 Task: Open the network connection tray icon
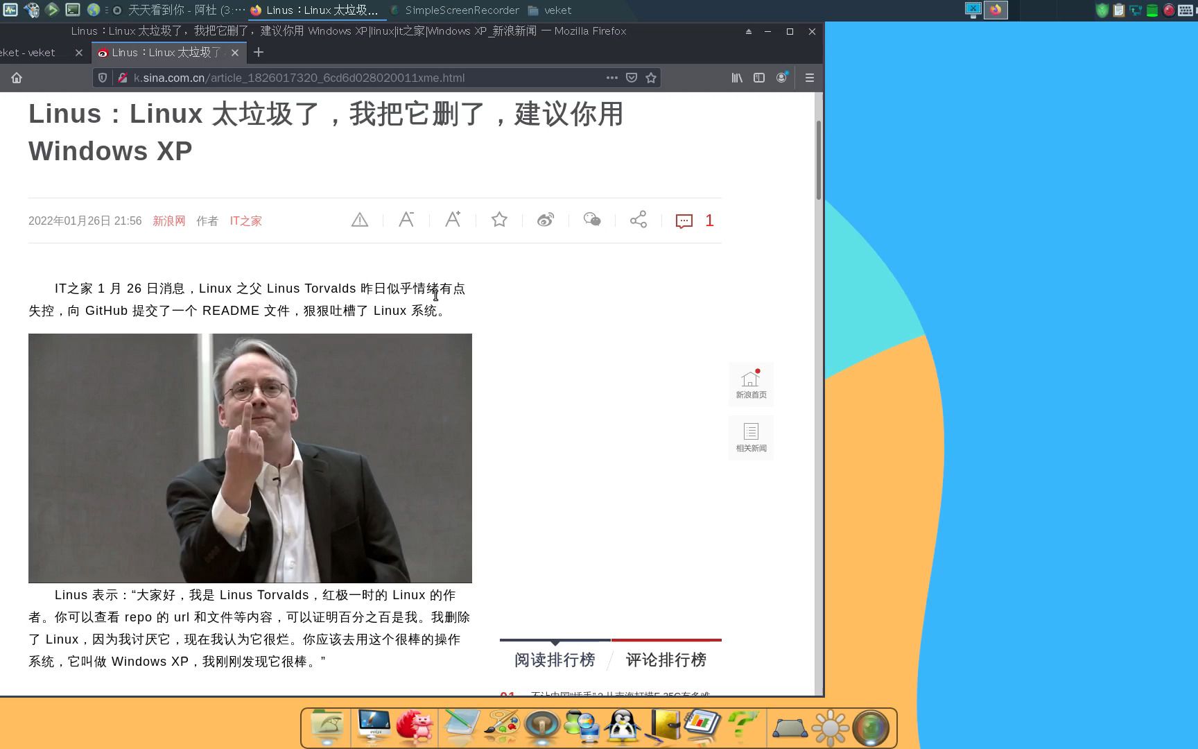click(1136, 10)
